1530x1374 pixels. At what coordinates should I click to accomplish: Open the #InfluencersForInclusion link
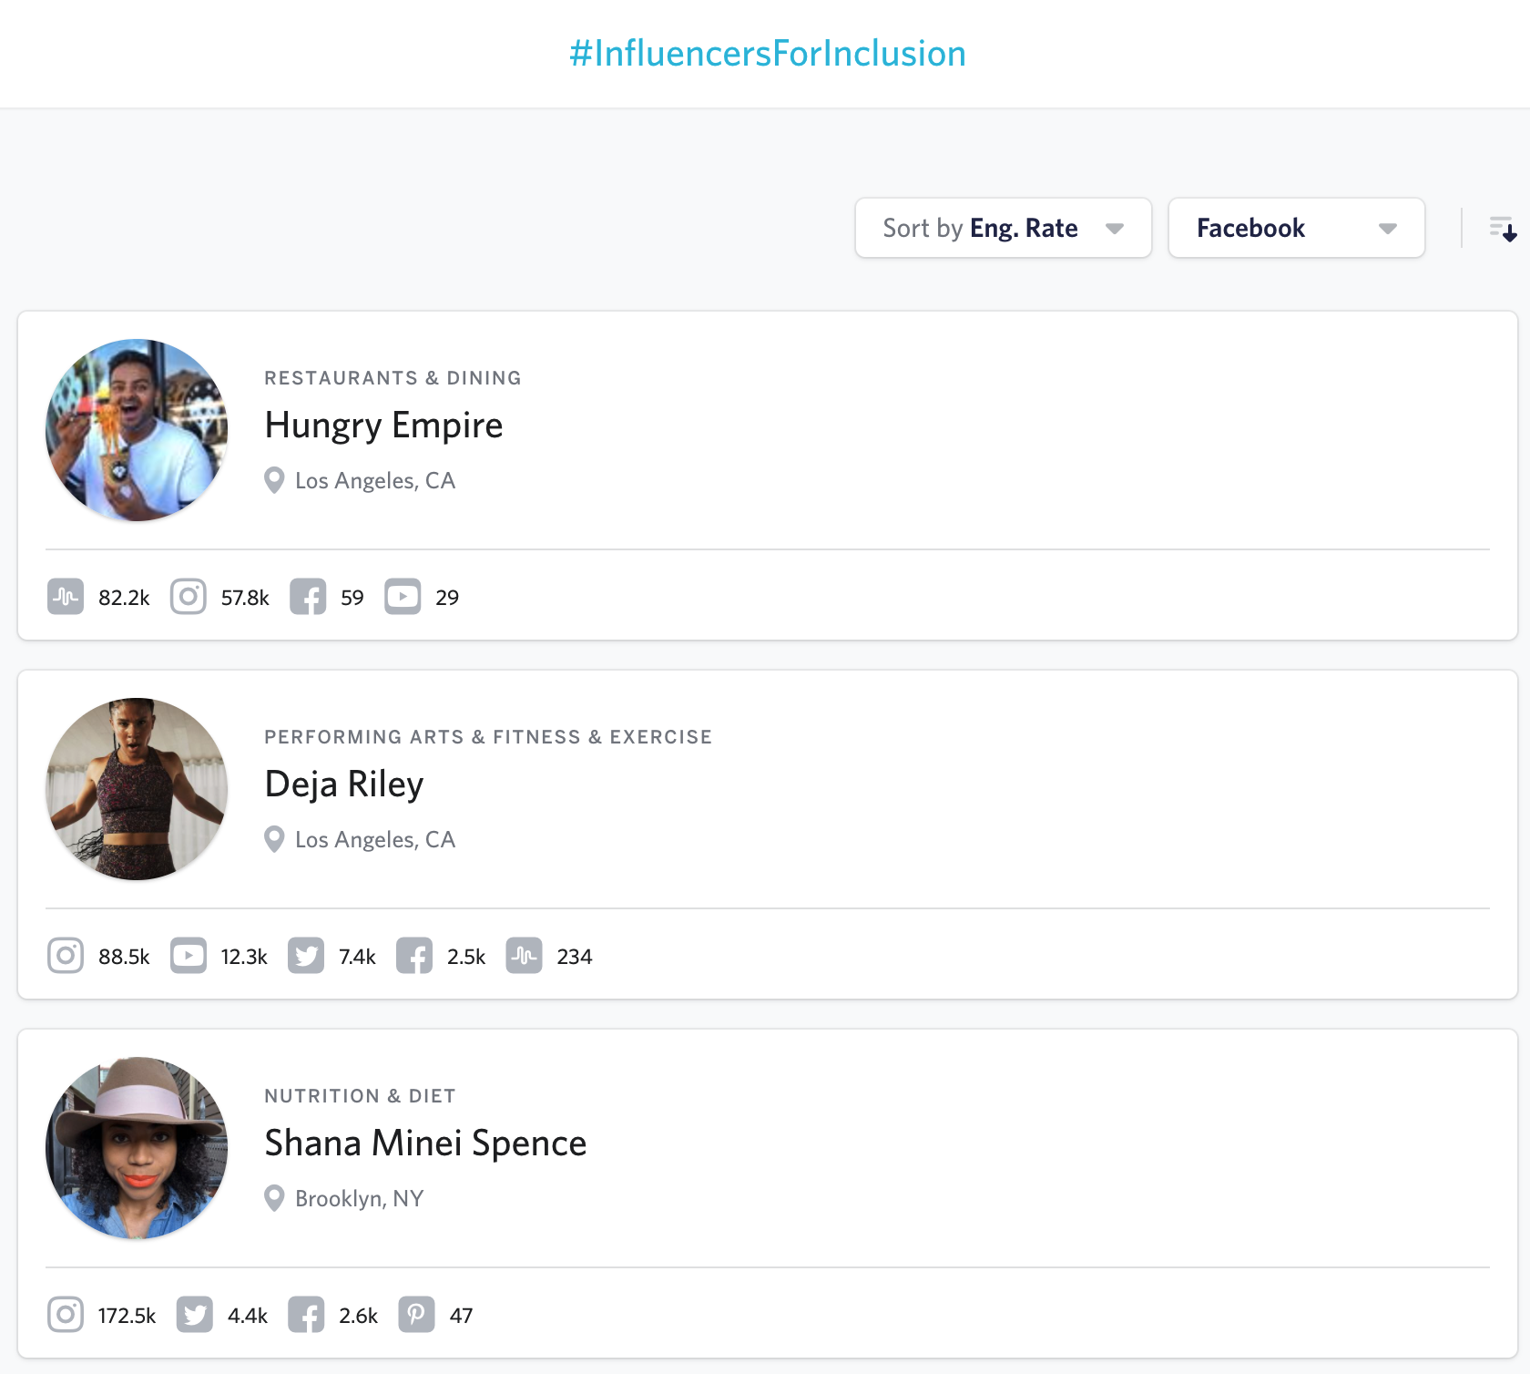point(768,53)
